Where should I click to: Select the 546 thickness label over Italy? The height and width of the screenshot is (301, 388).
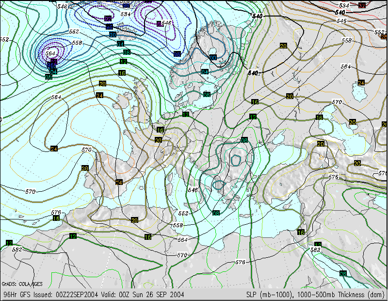point(193,190)
